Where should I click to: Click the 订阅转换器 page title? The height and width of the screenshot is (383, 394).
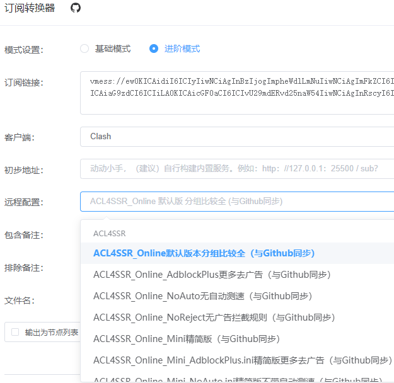click(30, 8)
